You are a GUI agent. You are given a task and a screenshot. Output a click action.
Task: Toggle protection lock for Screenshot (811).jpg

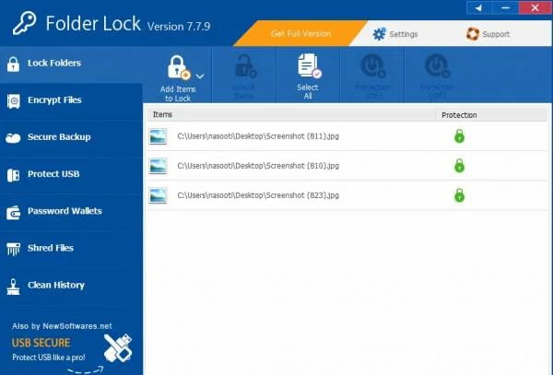pos(459,136)
